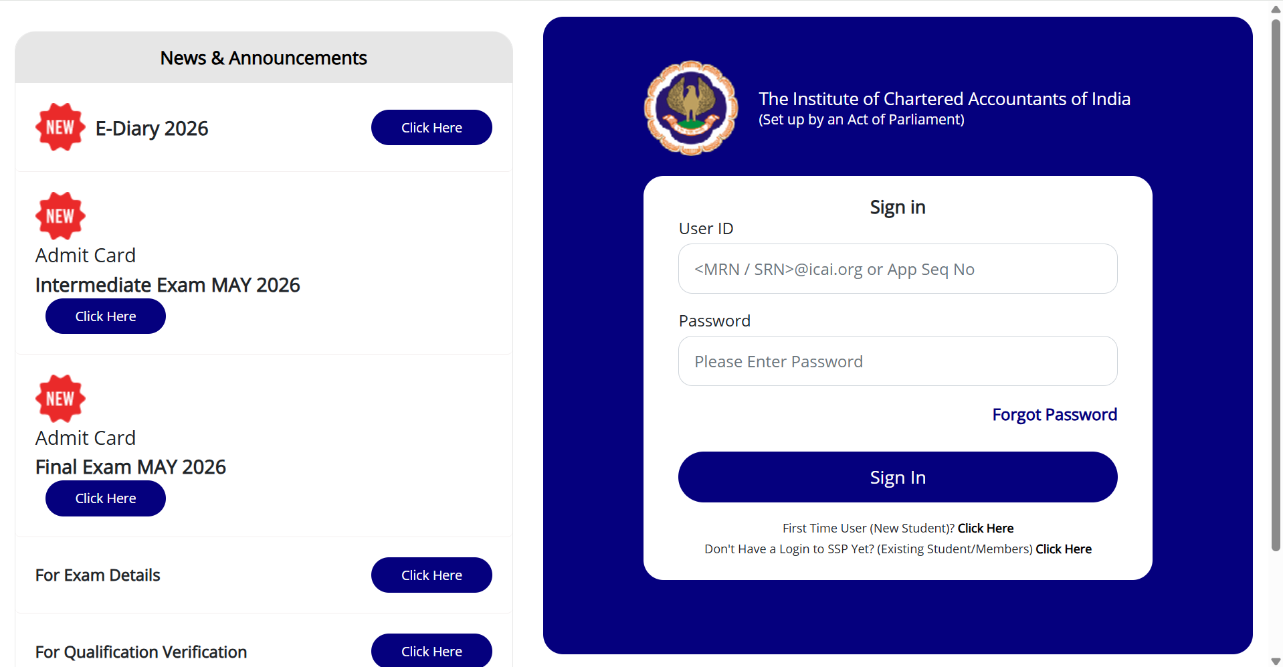
Task: Open the Forgot Password link
Action: click(1054, 415)
